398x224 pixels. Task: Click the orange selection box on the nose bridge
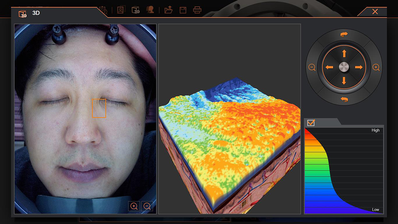click(x=99, y=108)
